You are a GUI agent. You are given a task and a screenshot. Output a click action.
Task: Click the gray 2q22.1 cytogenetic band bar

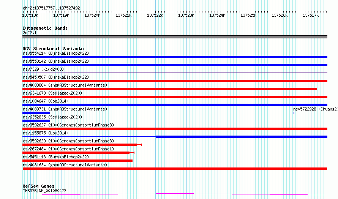pos(175,37)
